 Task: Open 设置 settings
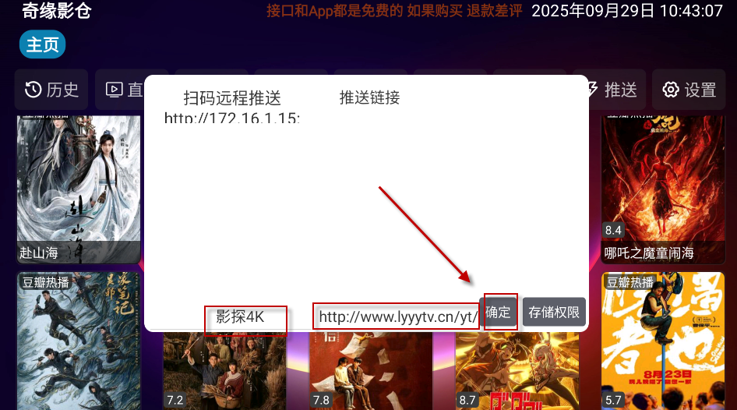click(x=689, y=90)
